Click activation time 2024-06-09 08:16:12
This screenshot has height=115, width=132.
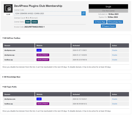point(80,104)
